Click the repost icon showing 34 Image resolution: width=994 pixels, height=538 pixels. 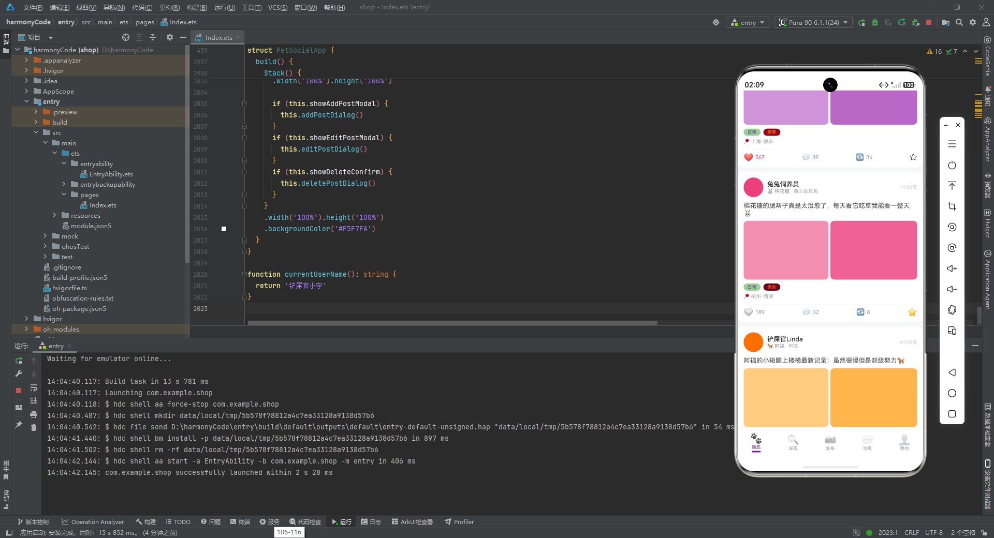tap(860, 157)
